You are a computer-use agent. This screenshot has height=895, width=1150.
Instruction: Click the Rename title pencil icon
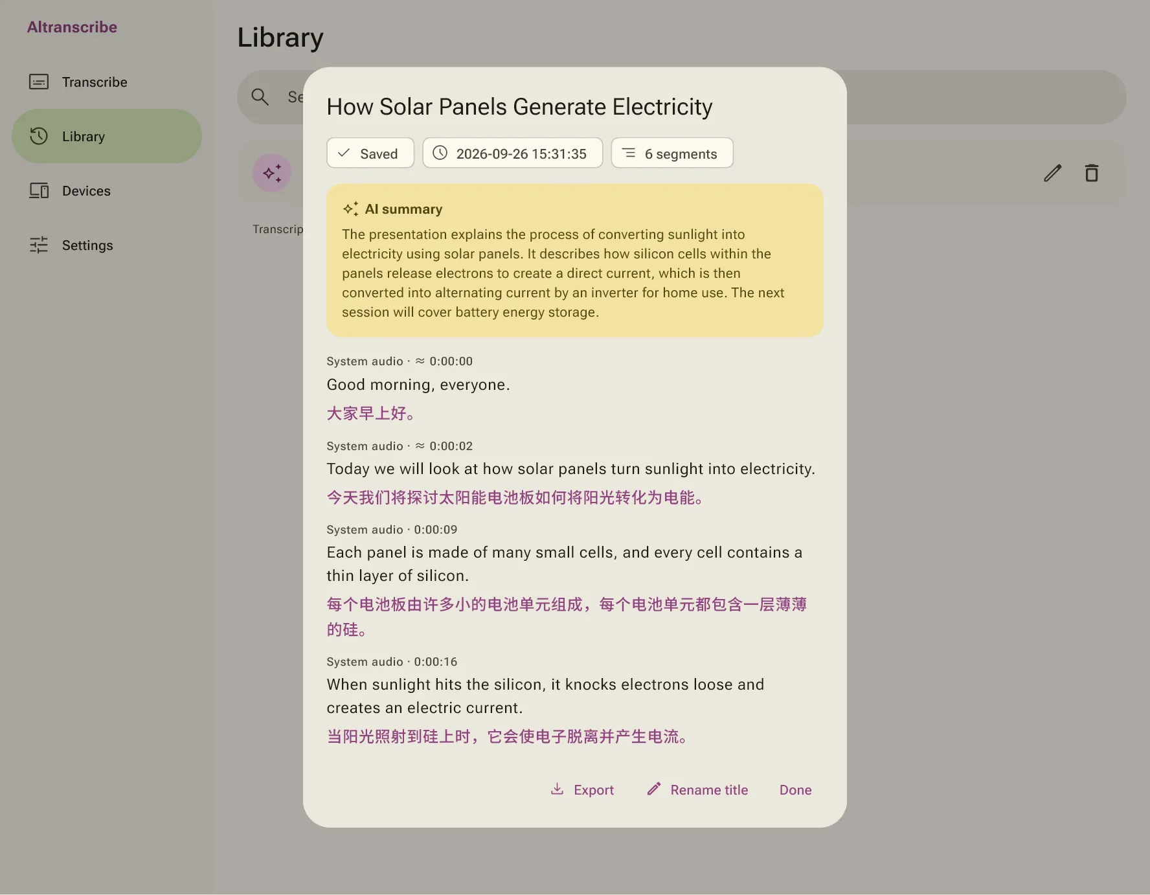point(654,789)
